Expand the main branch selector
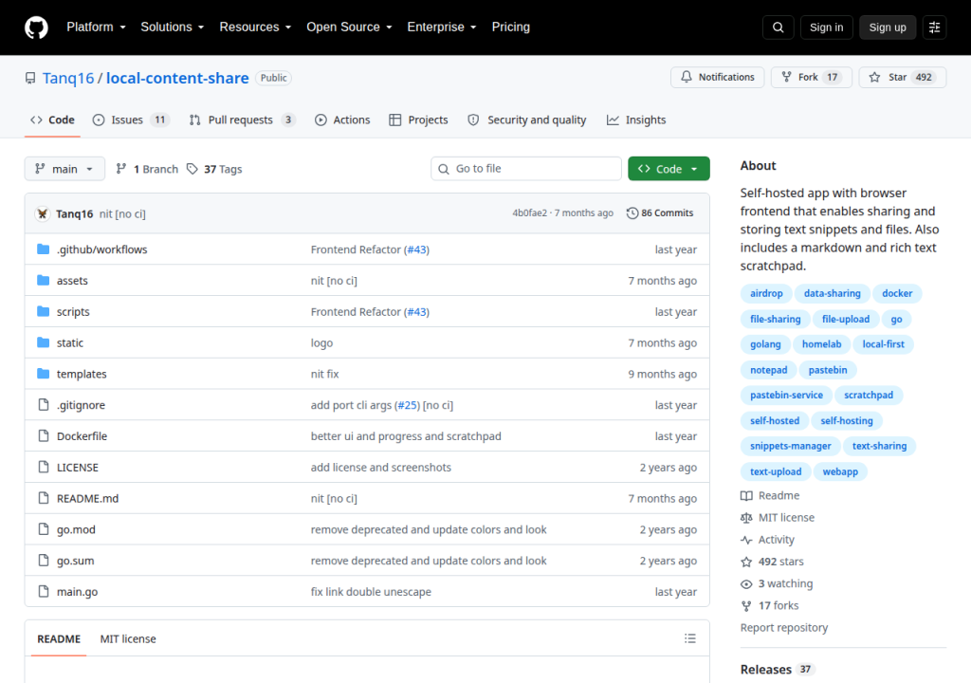Screen dimensions: 971x683 (x=64, y=169)
